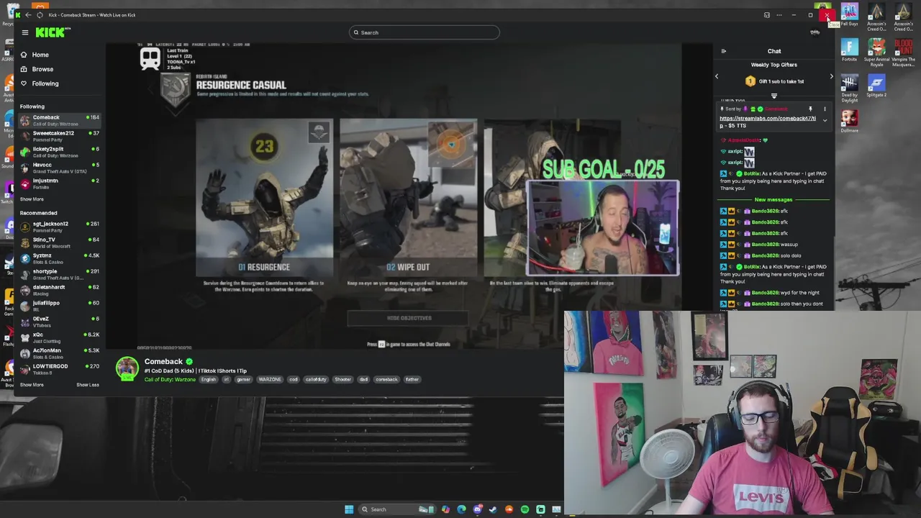This screenshot has width=921, height=518.
Task: Open the browser app three-dot menu
Action: (x=778, y=15)
